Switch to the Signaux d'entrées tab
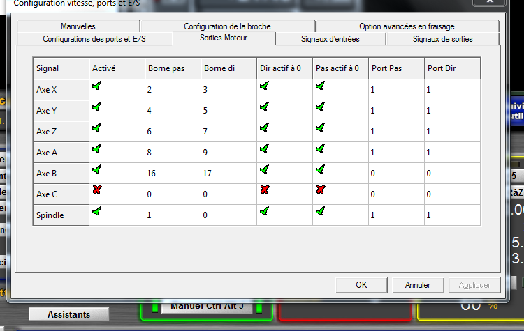 tap(330, 39)
